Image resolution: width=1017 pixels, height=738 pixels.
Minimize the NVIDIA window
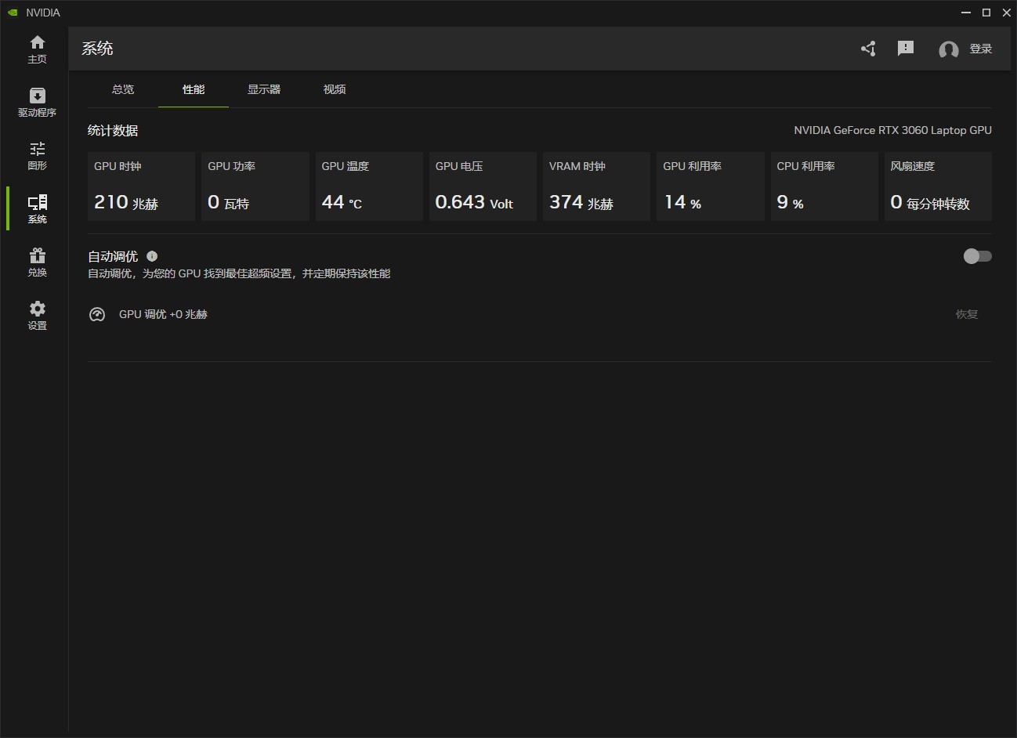[966, 13]
